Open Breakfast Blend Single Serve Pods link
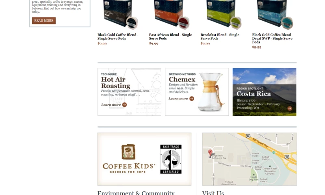Screen dimensions: 325x195 [220, 37]
